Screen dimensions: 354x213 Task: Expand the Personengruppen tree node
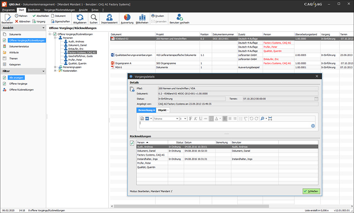click(55, 67)
